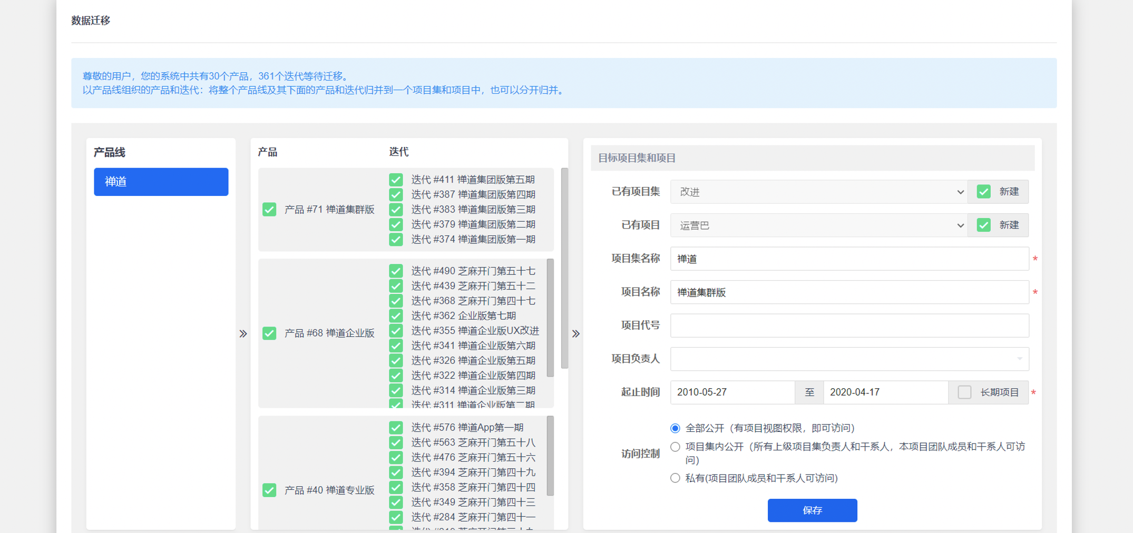Click the product list vertical scrollbar

tap(565, 269)
